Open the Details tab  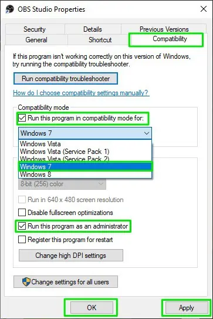pyautogui.click(x=93, y=29)
